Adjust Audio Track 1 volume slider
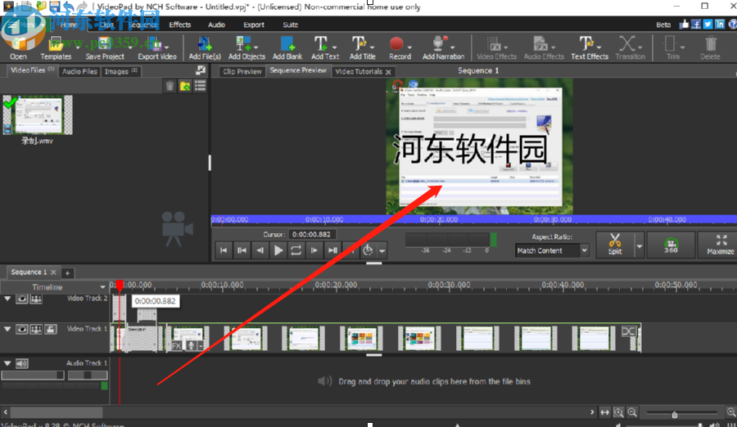Image resolution: width=737 pixels, height=427 pixels. (33, 375)
